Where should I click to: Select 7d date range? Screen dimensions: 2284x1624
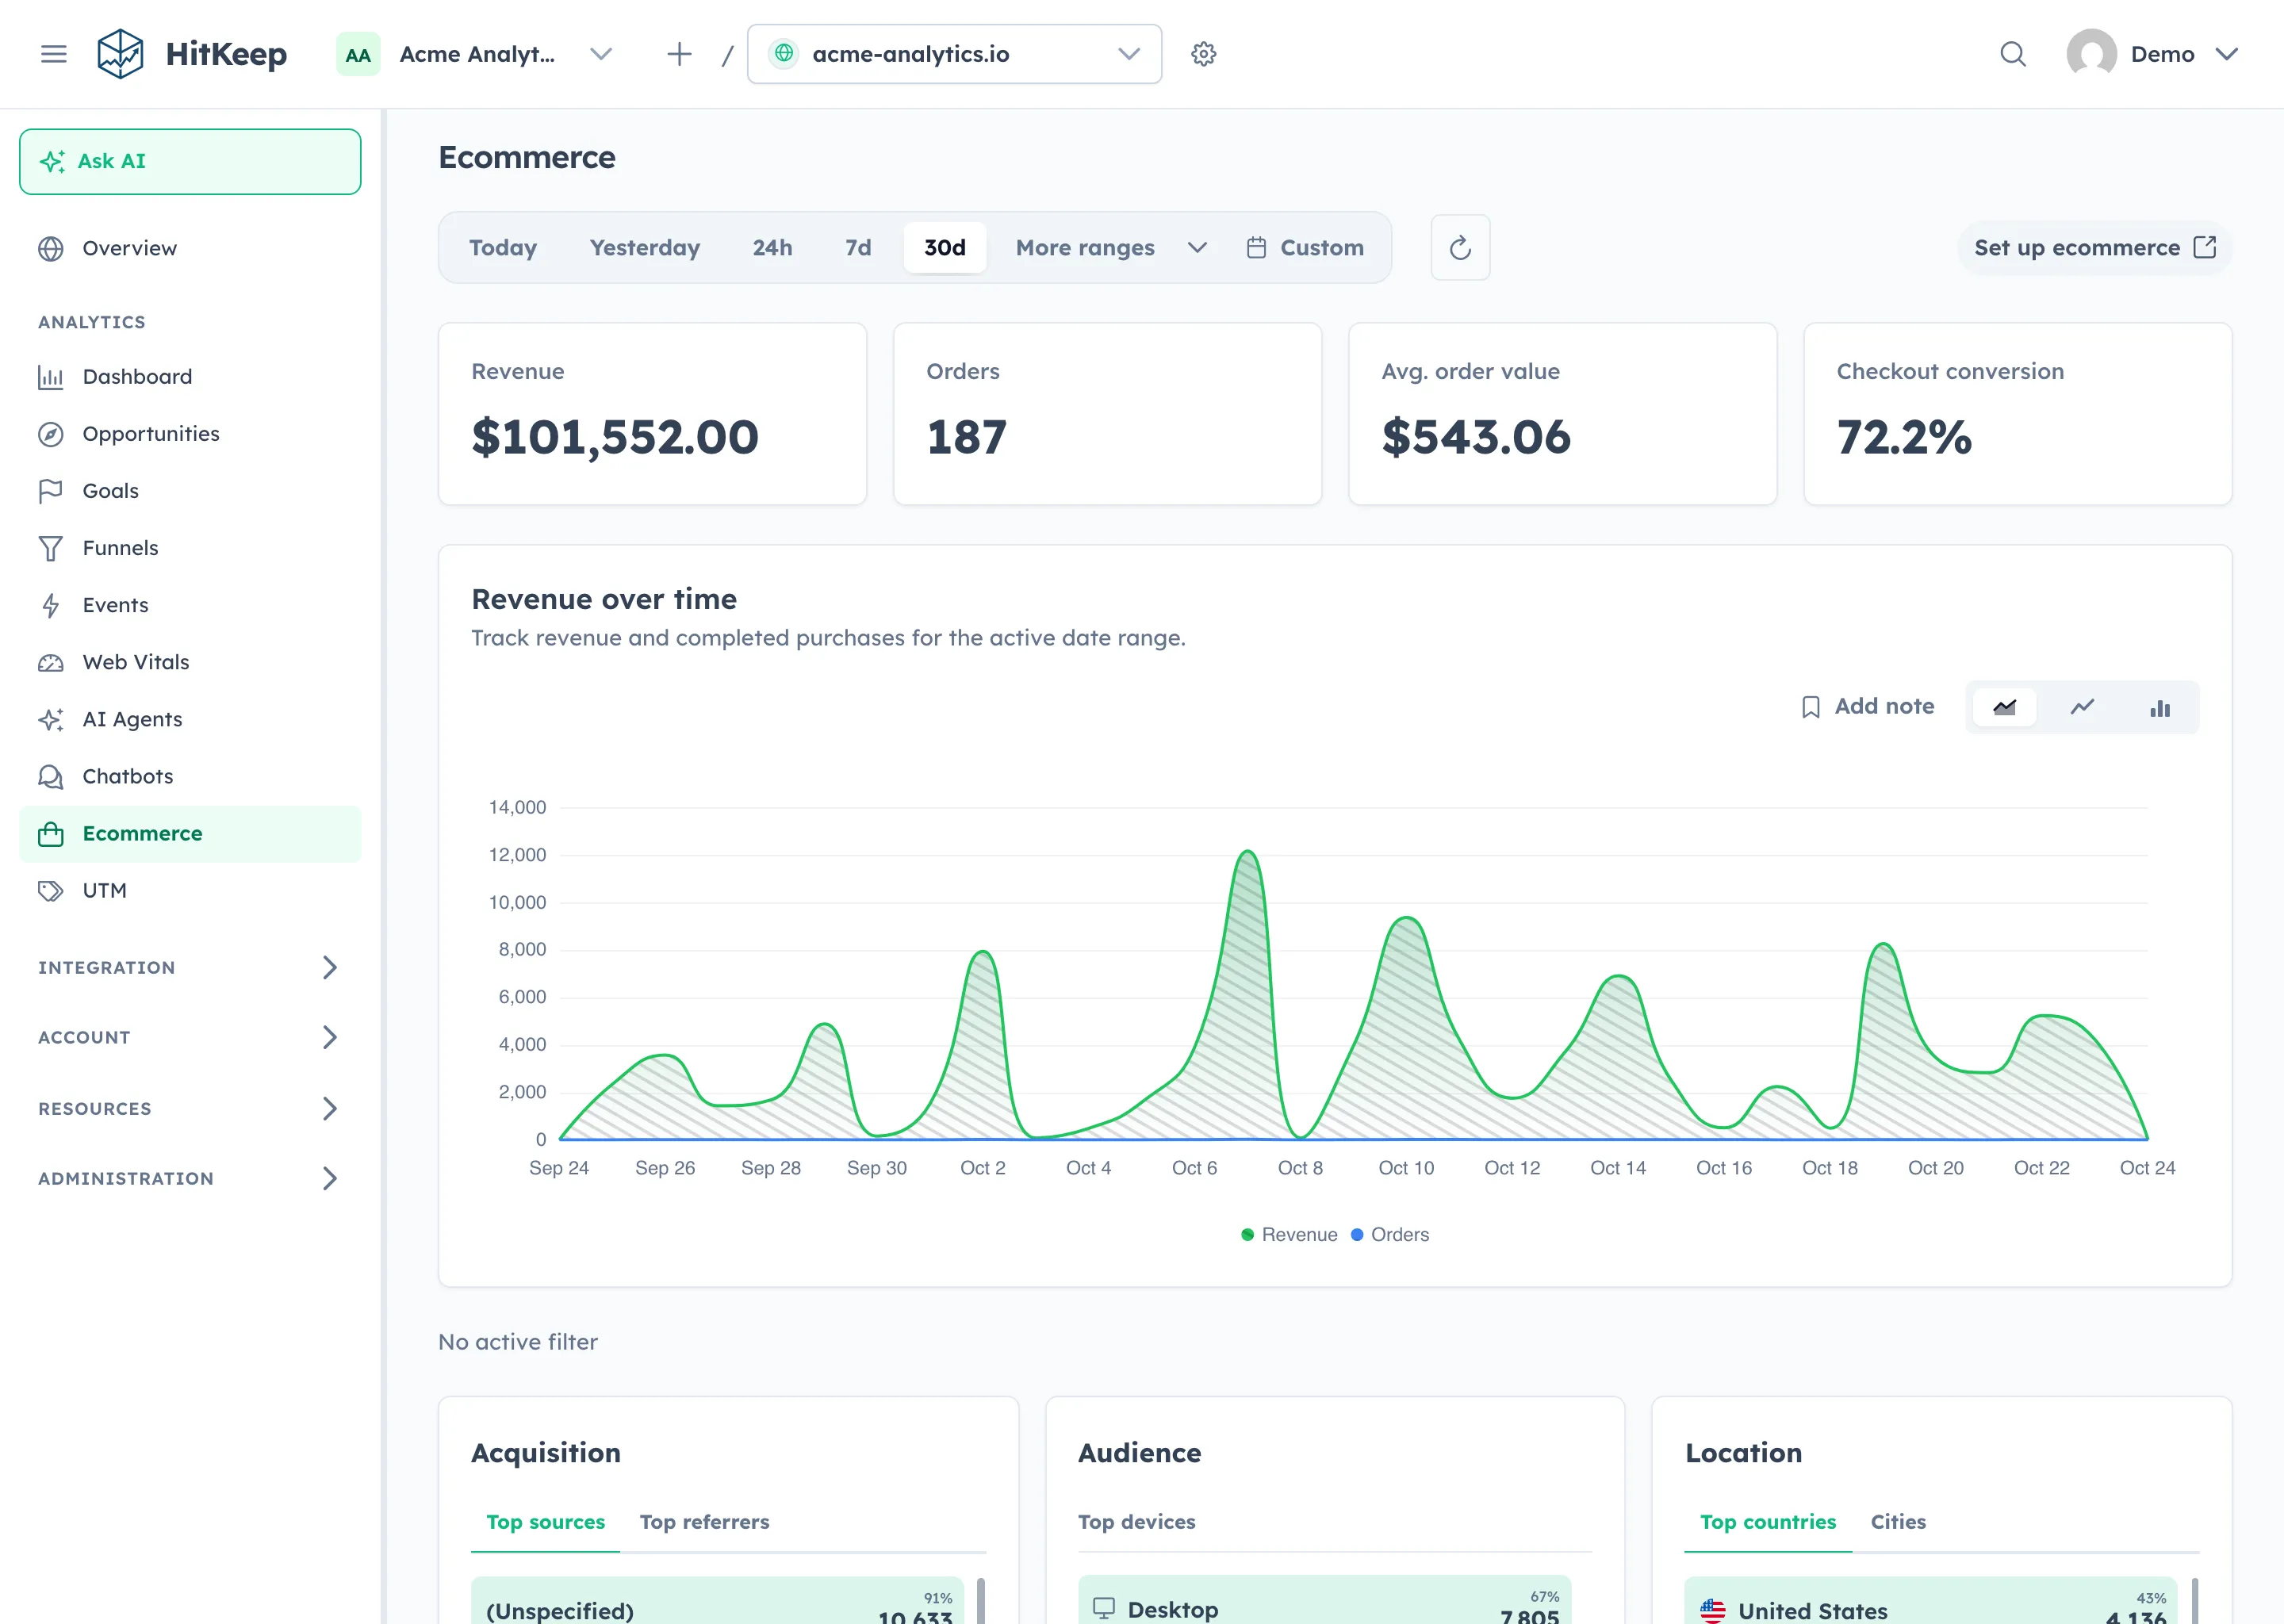(858, 248)
